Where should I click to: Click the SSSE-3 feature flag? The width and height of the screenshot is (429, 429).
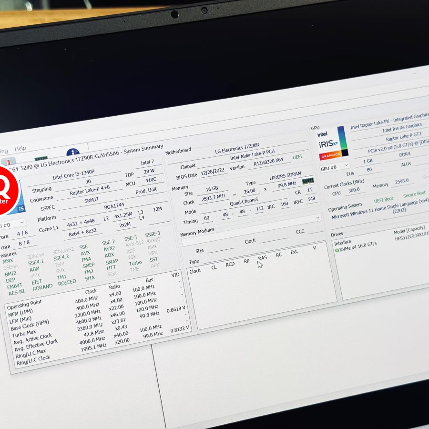tap(153, 234)
